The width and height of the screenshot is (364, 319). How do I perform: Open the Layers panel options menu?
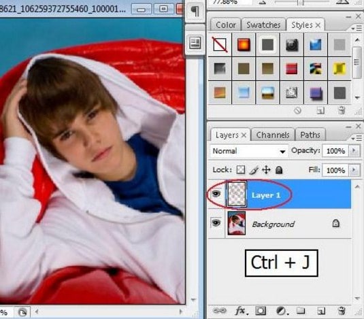[x=357, y=138]
